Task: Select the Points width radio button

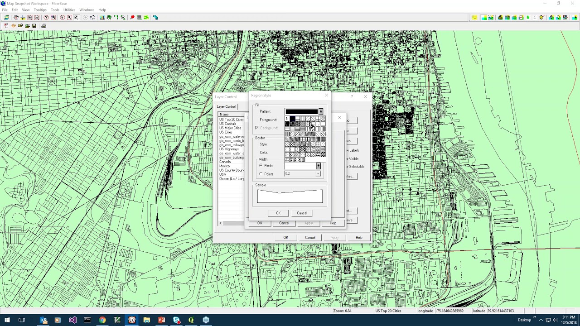Action: (261, 174)
